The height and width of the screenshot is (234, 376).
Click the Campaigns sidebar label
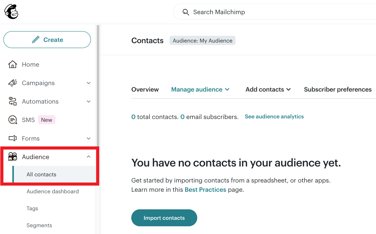click(x=38, y=83)
